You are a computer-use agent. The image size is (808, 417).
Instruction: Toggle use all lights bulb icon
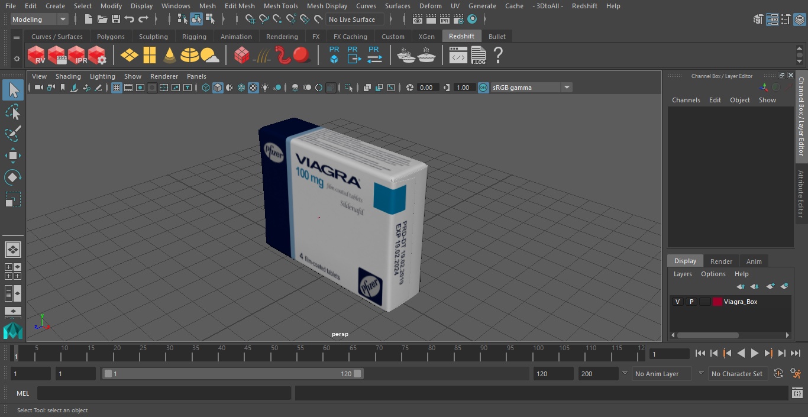coord(265,88)
